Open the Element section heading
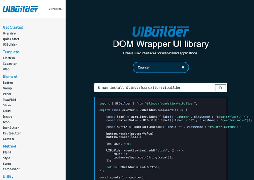The width and height of the screenshot is (254, 180). point(10,77)
